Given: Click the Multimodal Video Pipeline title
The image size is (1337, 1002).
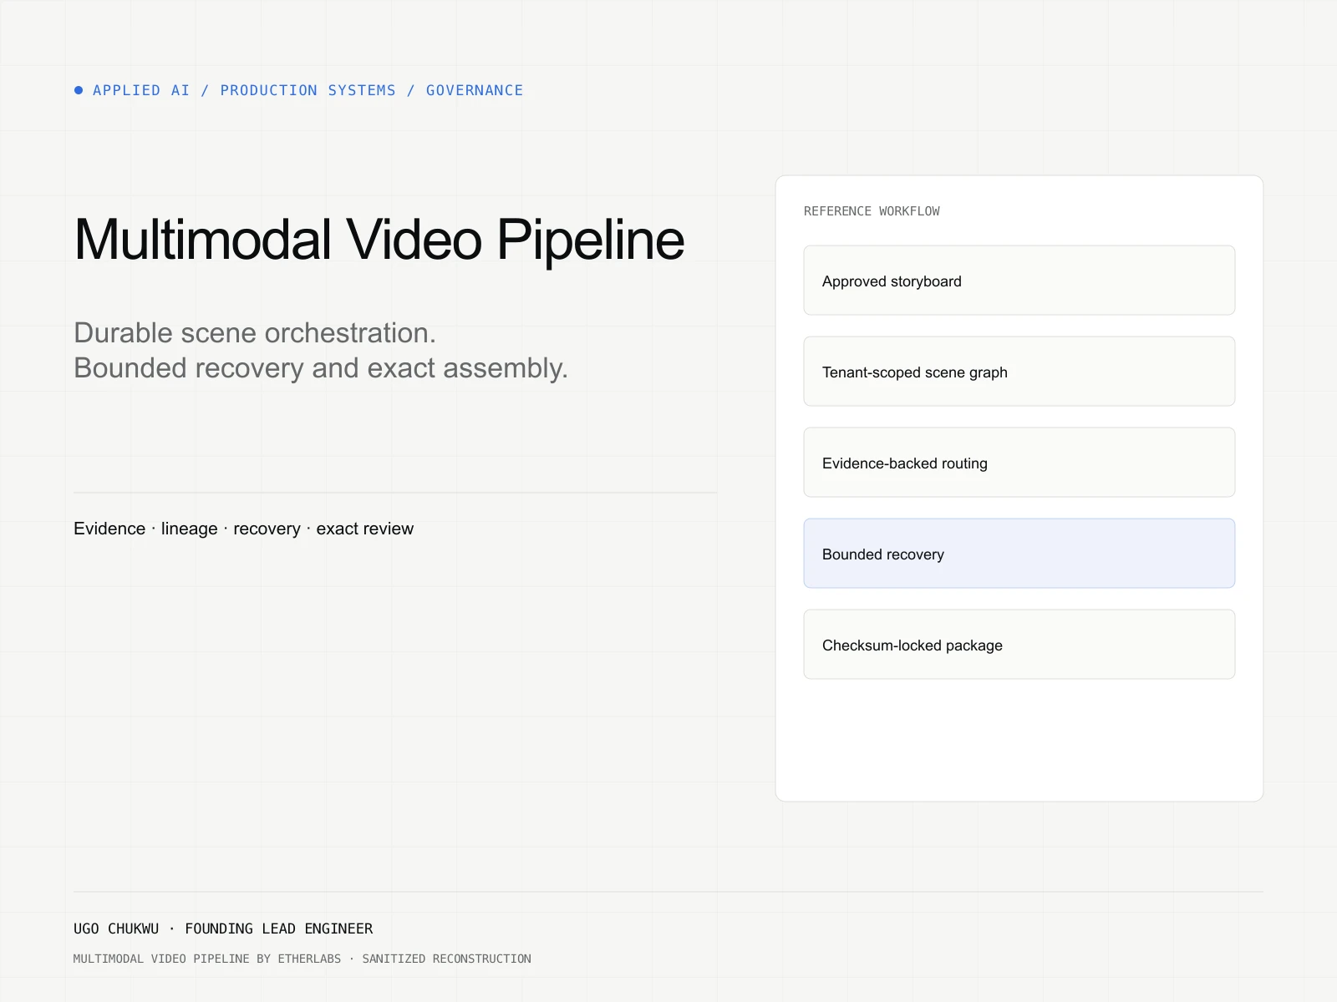Looking at the screenshot, I should pos(379,240).
